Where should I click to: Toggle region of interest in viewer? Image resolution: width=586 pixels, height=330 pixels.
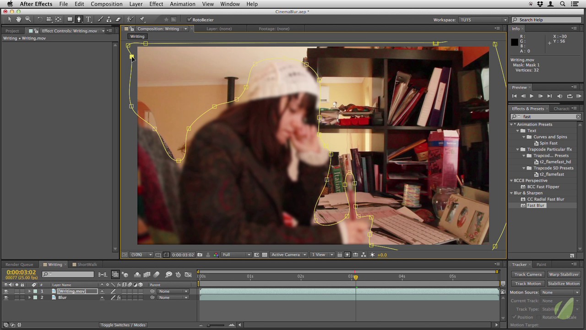tap(257, 255)
